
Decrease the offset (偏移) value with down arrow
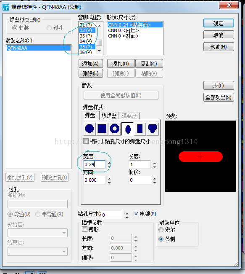pos(155,183)
